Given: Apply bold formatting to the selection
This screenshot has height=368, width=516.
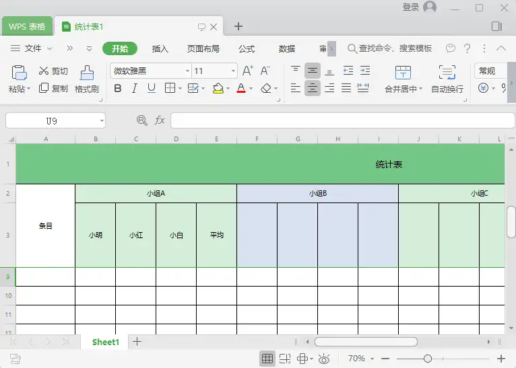Looking at the screenshot, I should [x=118, y=88].
